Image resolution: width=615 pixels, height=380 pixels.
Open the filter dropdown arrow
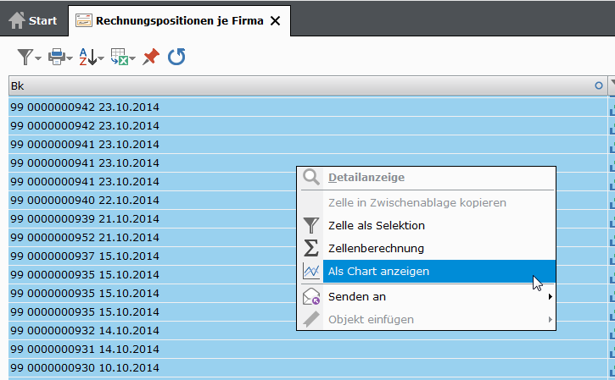[x=38, y=58]
